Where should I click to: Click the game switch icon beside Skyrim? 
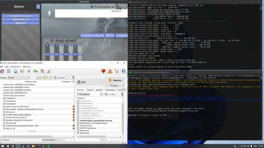tap(38, 7)
